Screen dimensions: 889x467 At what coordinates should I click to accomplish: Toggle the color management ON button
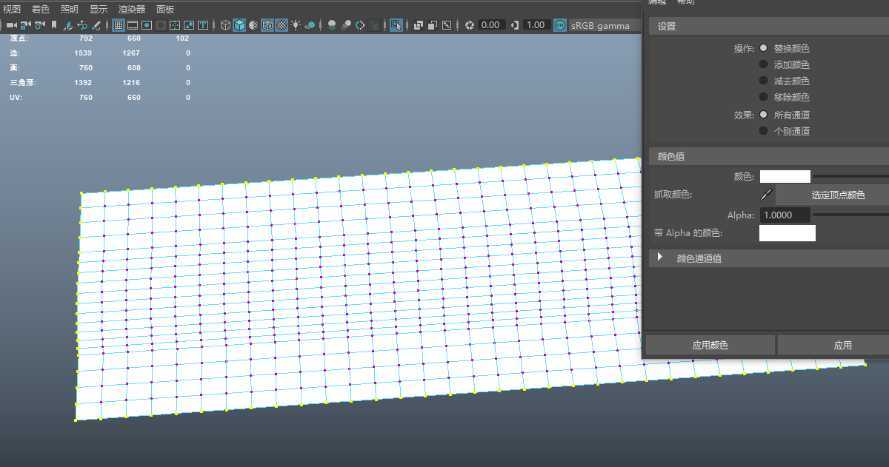point(560,25)
